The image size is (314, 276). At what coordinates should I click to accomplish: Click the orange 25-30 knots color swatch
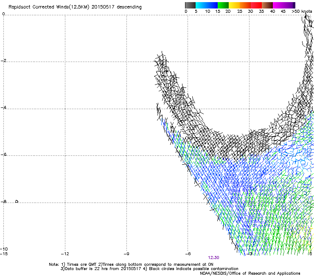tap(245, 5)
